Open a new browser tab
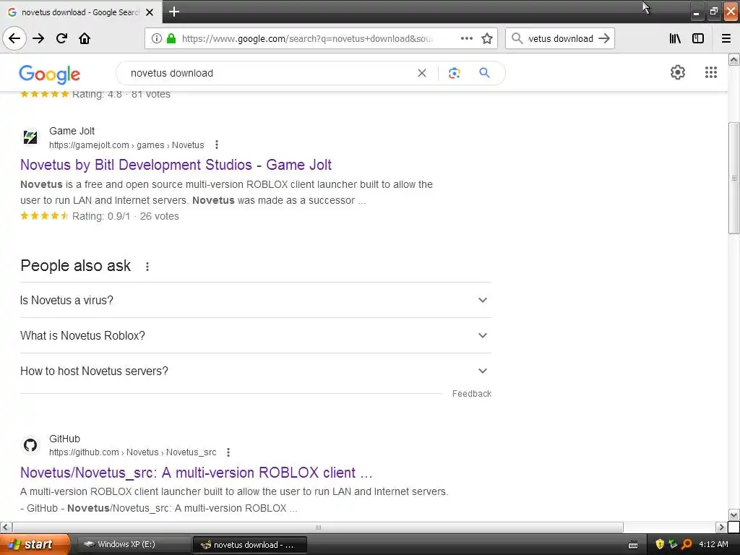740x555 pixels. pyautogui.click(x=174, y=12)
